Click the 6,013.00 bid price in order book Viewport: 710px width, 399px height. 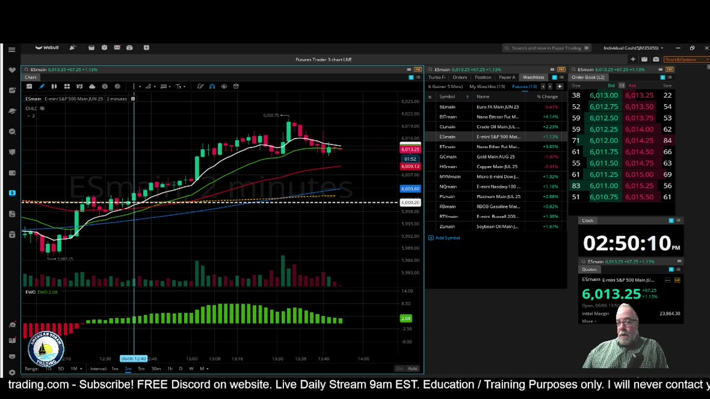click(x=603, y=95)
